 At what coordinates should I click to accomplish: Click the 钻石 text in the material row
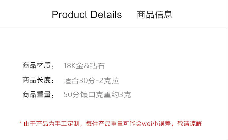[97, 66]
